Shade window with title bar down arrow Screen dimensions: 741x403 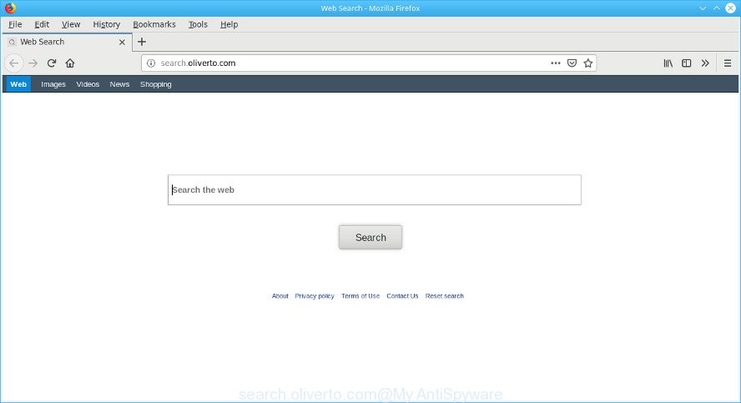[x=703, y=8]
